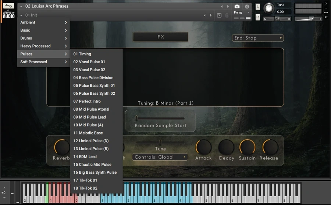Go to next instrument arrow

(x=228, y=7)
